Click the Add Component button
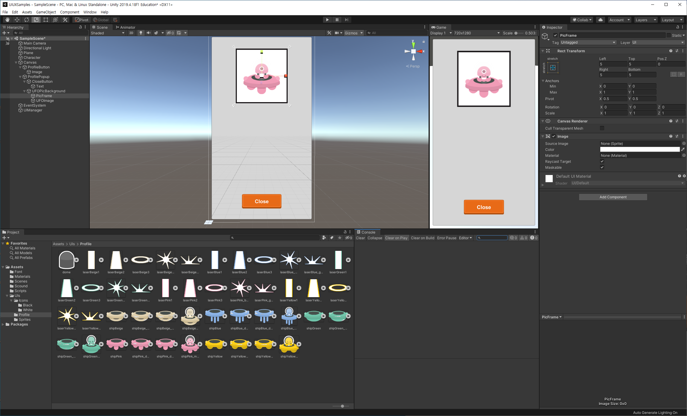The image size is (687, 416). pos(613,197)
